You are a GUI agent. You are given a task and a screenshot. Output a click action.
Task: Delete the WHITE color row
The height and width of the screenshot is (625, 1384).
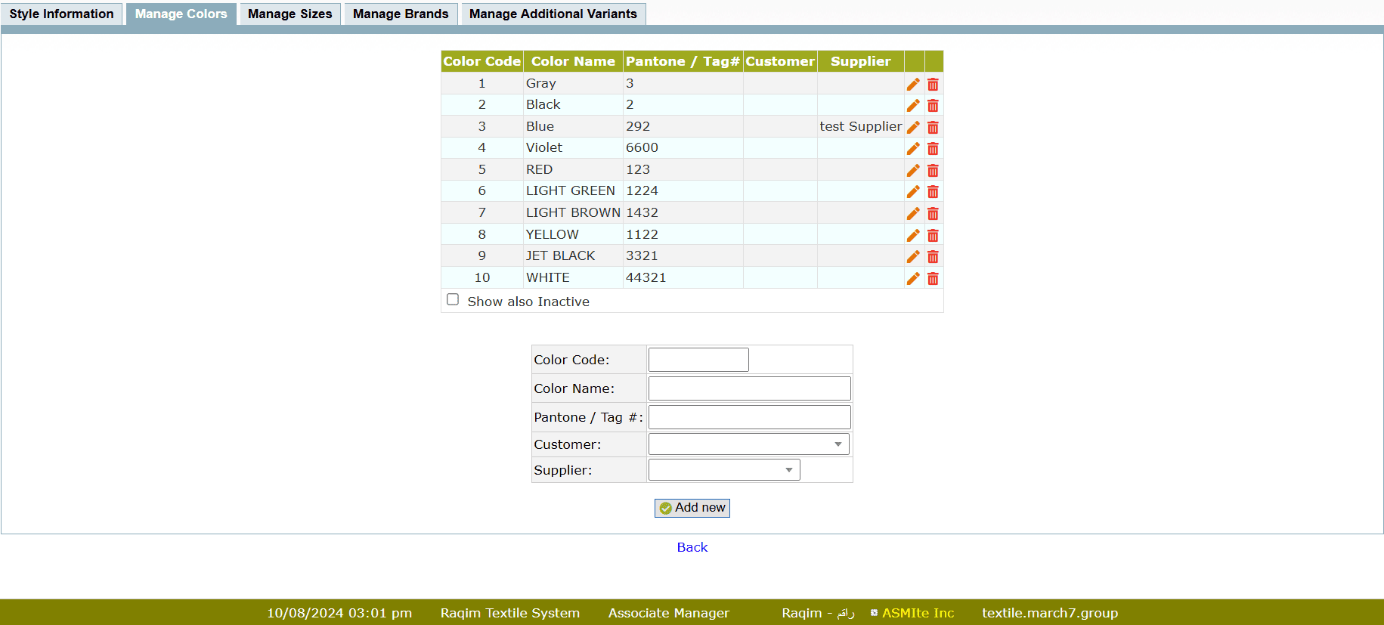(933, 279)
